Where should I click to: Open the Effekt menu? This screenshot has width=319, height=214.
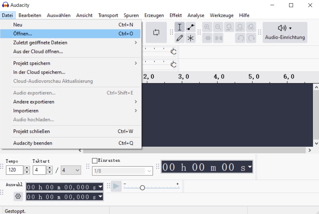pyautogui.click(x=175, y=16)
